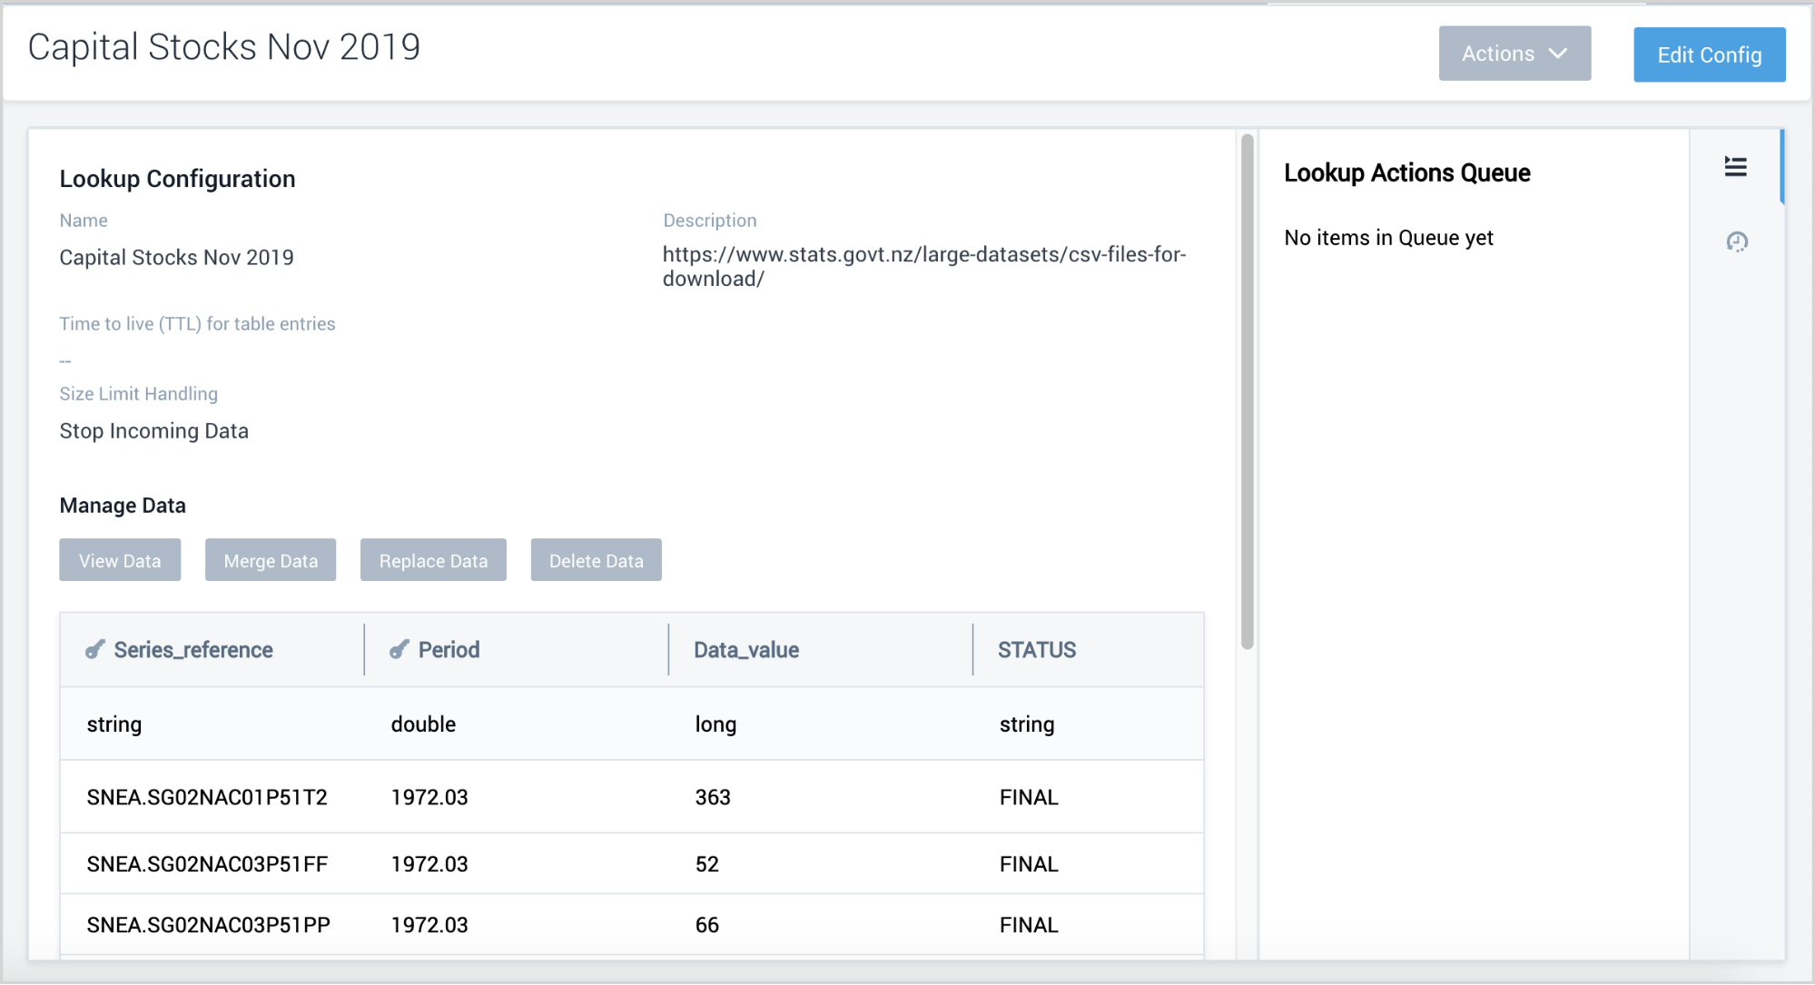The height and width of the screenshot is (985, 1815).
Task: Click key icon beside Period column
Action: tap(399, 650)
